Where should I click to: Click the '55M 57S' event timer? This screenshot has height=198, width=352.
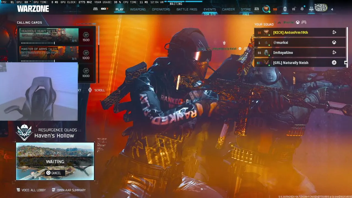(210, 14)
